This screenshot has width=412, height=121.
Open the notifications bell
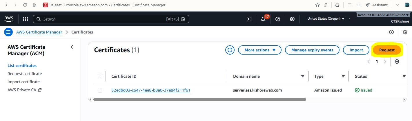(x=263, y=19)
